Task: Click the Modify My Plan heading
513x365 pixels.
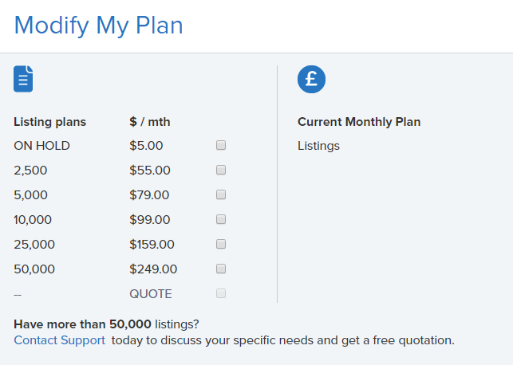Action: pyautogui.click(x=98, y=26)
